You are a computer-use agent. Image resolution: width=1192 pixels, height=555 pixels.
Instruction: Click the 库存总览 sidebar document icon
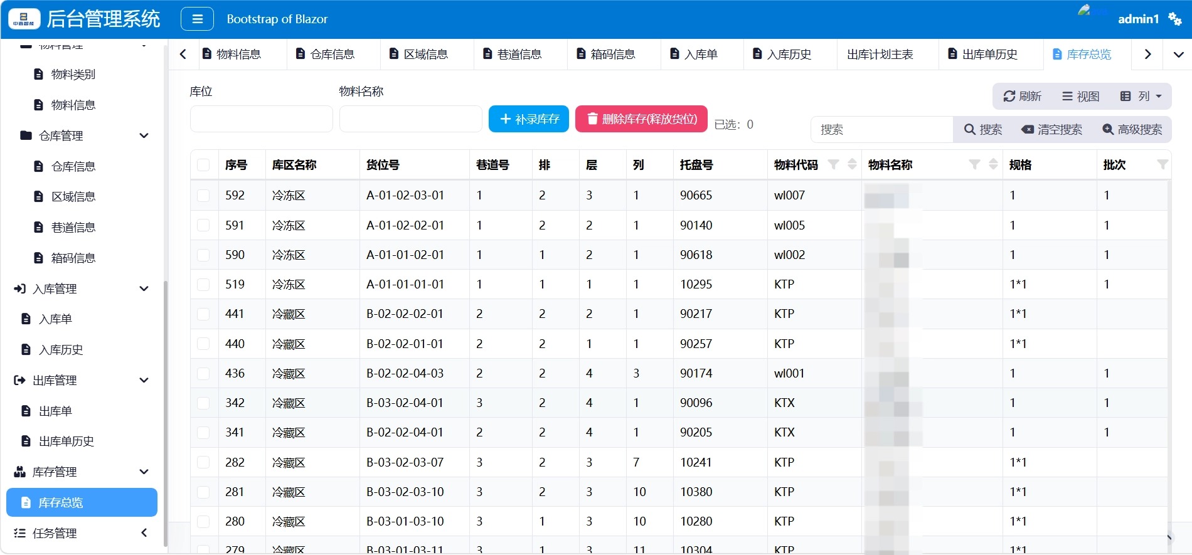[26, 502]
